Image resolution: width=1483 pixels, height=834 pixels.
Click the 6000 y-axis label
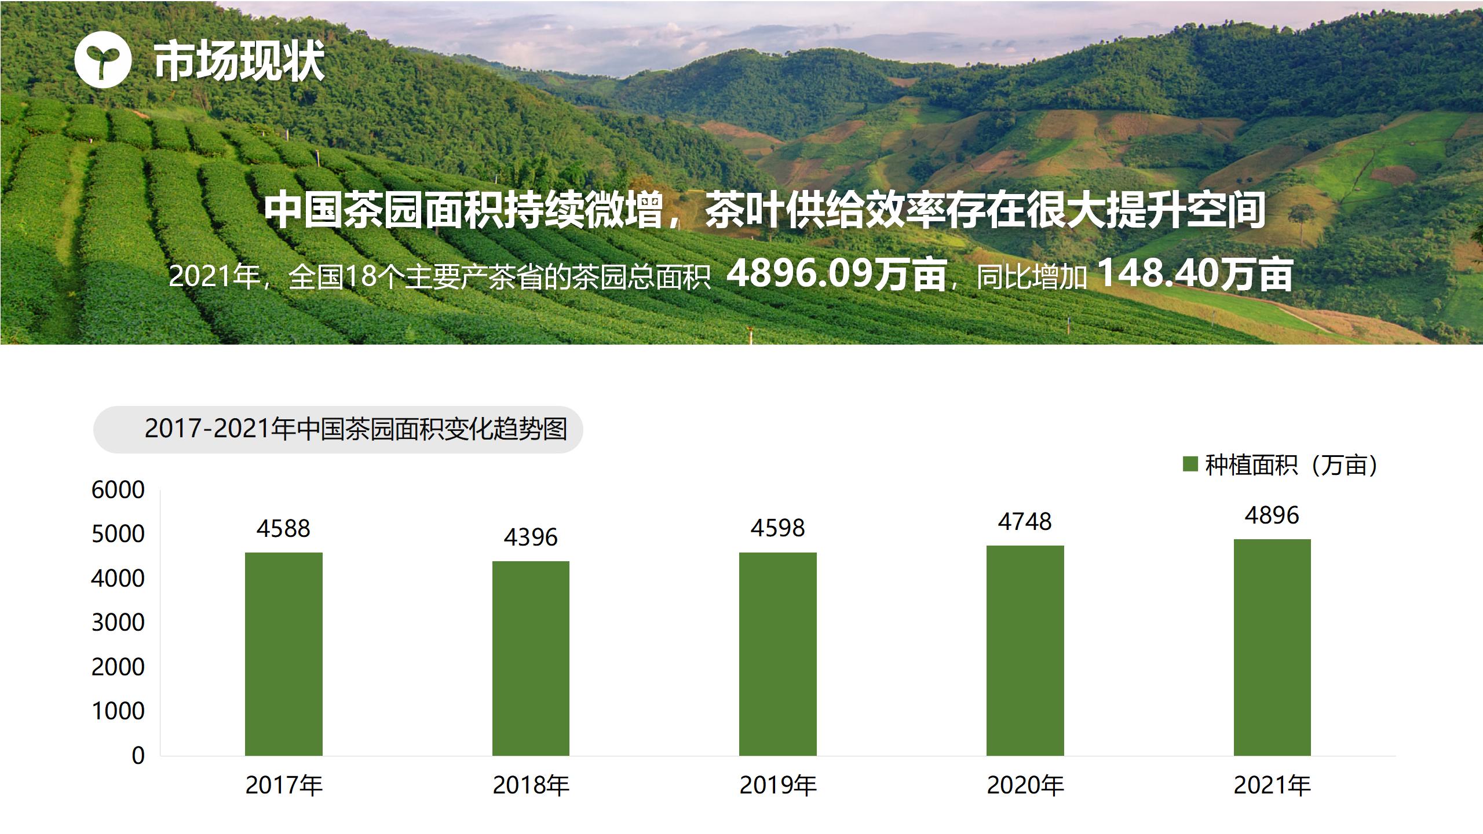pyautogui.click(x=118, y=490)
